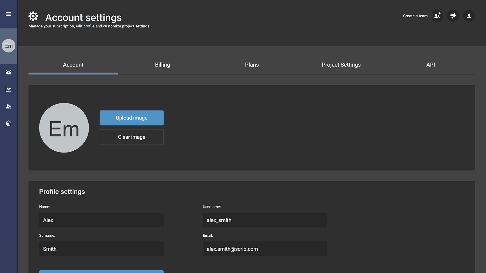Click the Profile settings heading

(62, 192)
